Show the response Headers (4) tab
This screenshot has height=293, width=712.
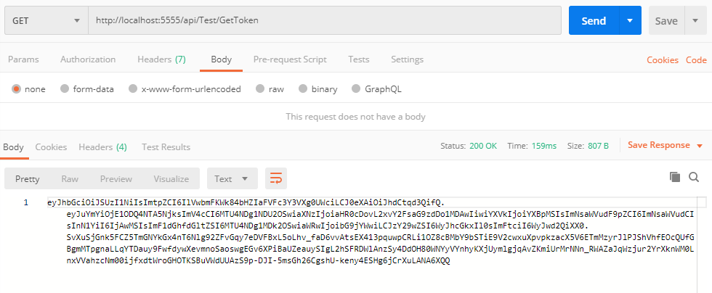(x=102, y=147)
